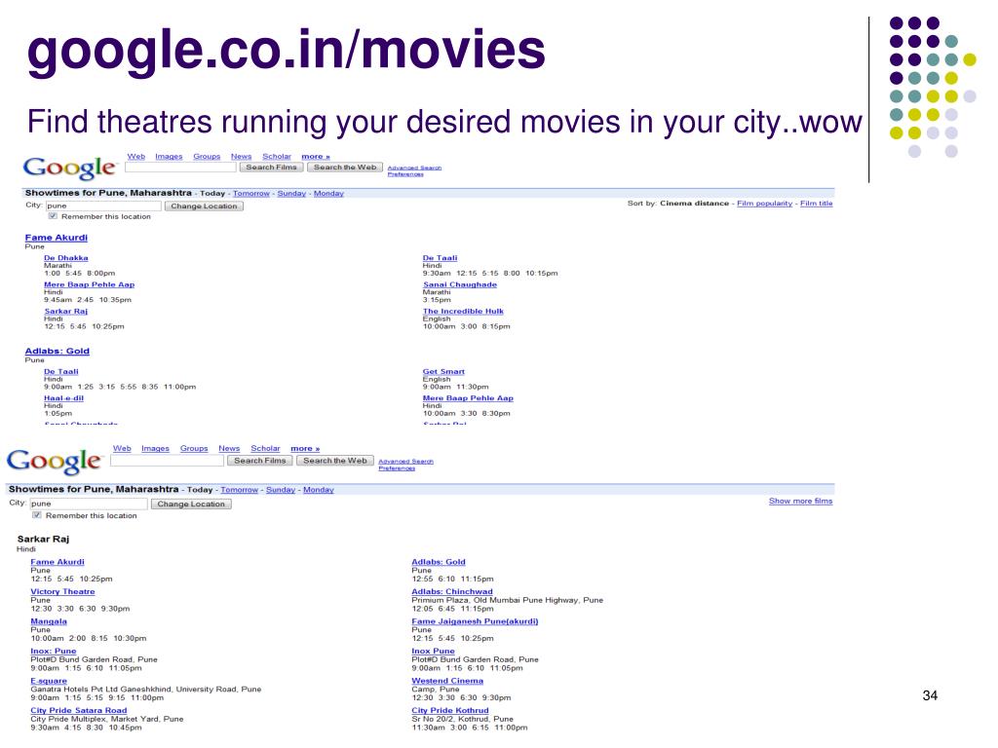This screenshot has height=748, width=998.
Task: Open the Sarkar Raj film link
Action: point(65,312)
